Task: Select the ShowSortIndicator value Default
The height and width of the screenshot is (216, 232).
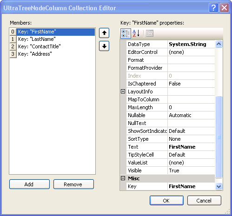Action: [191, 131]
